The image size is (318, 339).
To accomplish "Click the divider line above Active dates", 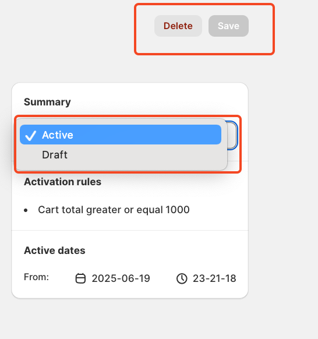I will (x=130, y=231).
